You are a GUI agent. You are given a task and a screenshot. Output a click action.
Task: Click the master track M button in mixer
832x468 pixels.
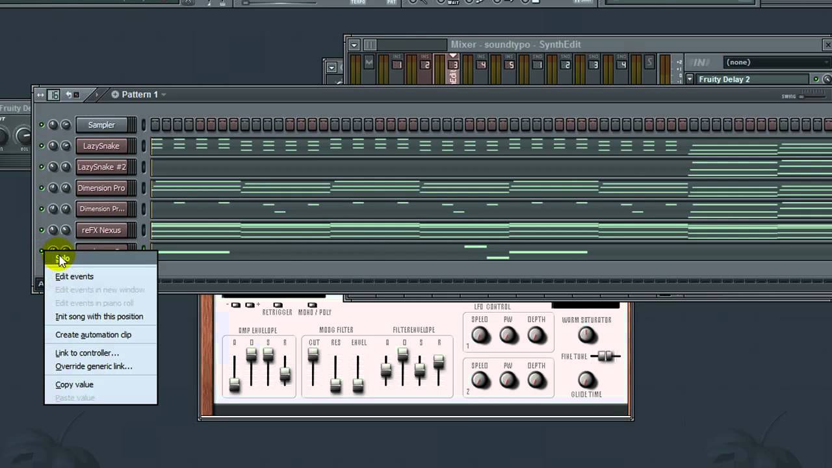(x=369, y=62)
